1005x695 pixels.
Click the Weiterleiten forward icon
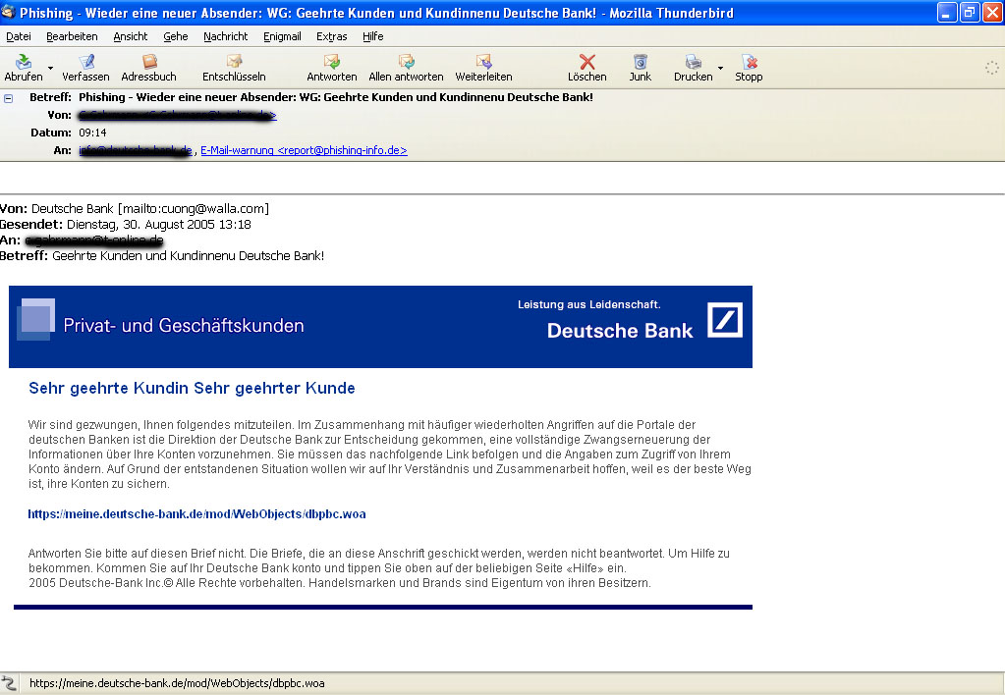(x=483, y=62)
